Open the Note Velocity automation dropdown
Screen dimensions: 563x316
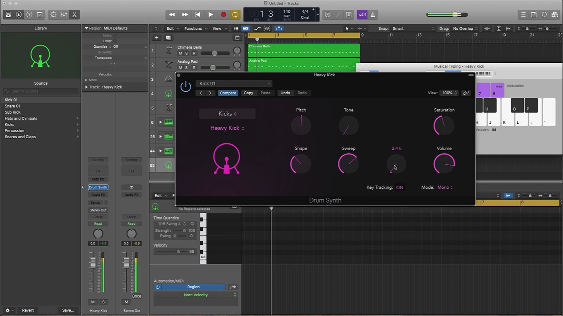coord(196,295)
